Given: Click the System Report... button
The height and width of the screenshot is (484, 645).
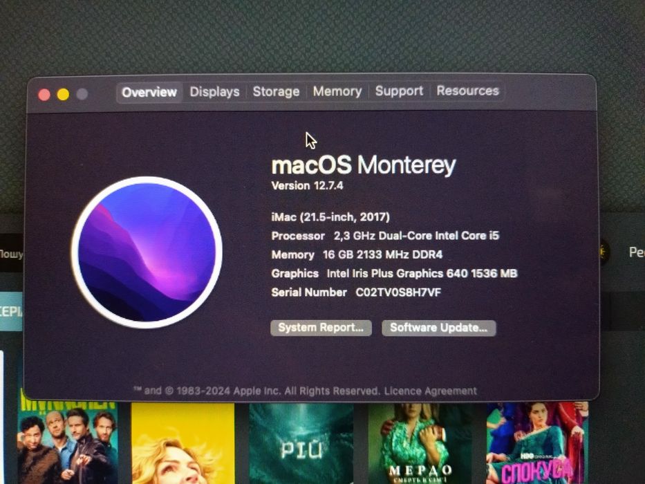Looking at the screenshot, I should click(x=321, y=328).
